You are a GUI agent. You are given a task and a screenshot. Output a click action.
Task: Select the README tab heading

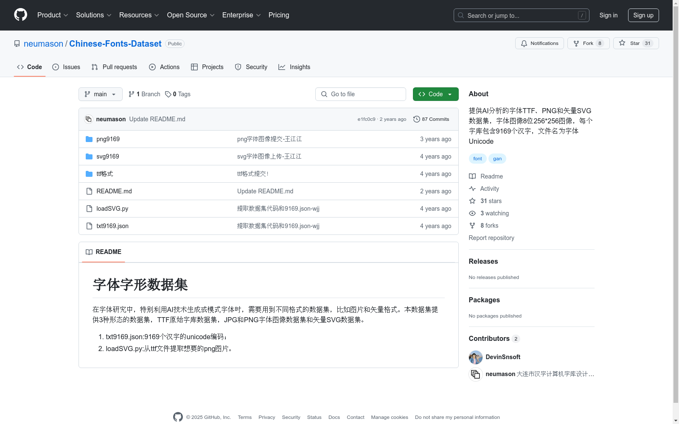coord(104,252)
